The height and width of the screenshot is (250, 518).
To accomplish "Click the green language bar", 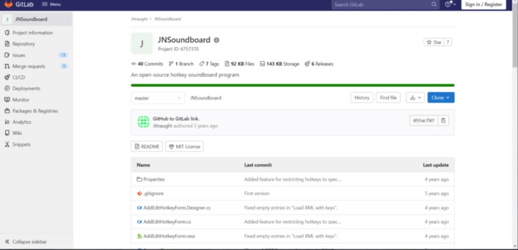I will pyautogui.click(x=292, y=85).
